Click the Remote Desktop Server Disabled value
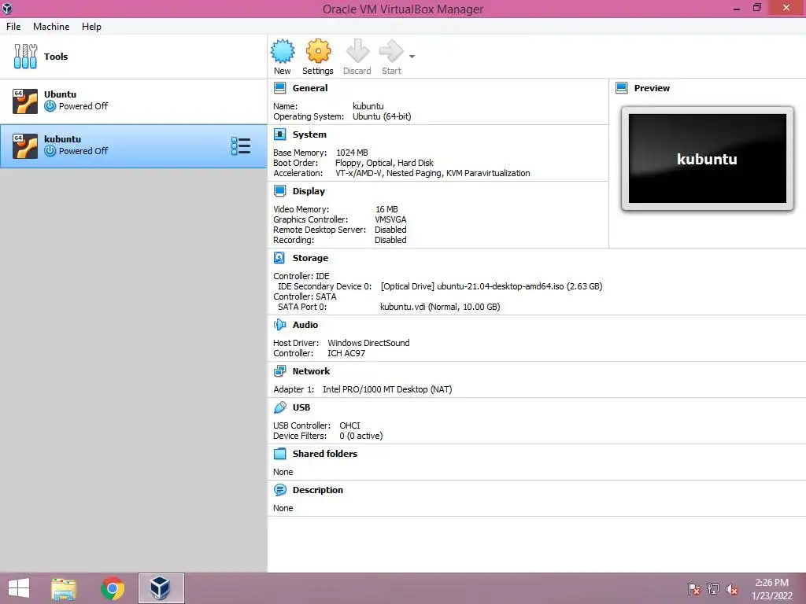This screenshot has width=806, height=604. click(x=390, y=230)
